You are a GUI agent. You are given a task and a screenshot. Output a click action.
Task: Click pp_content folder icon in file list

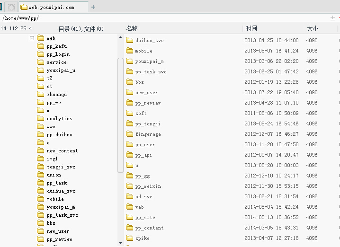point(130,228)
